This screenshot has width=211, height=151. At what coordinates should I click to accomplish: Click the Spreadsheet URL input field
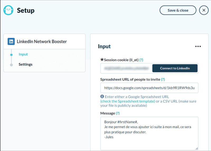coord(149,88)
